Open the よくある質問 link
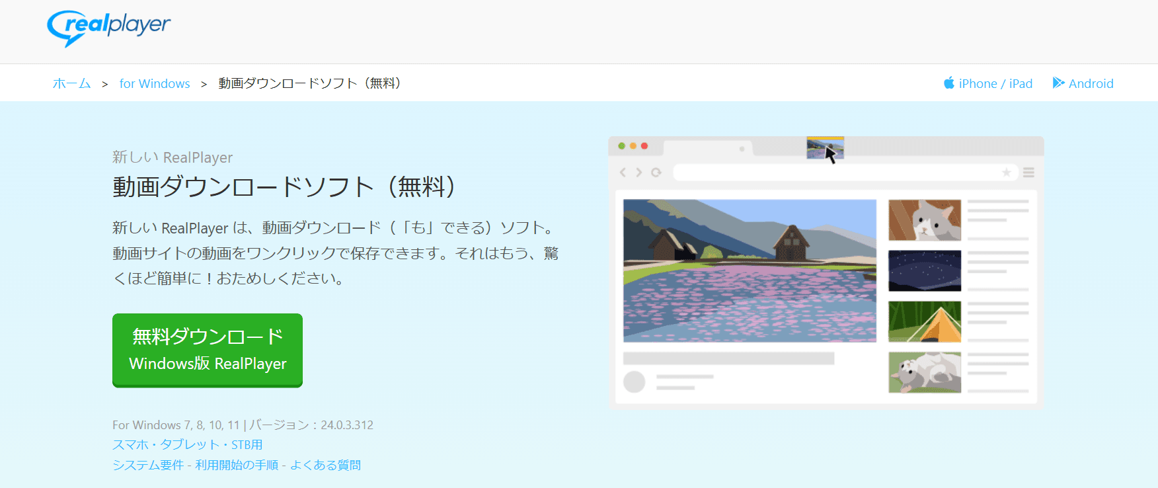Image resolution: width=1158 pixels, height=488 pixels. (x=325, y=466)
